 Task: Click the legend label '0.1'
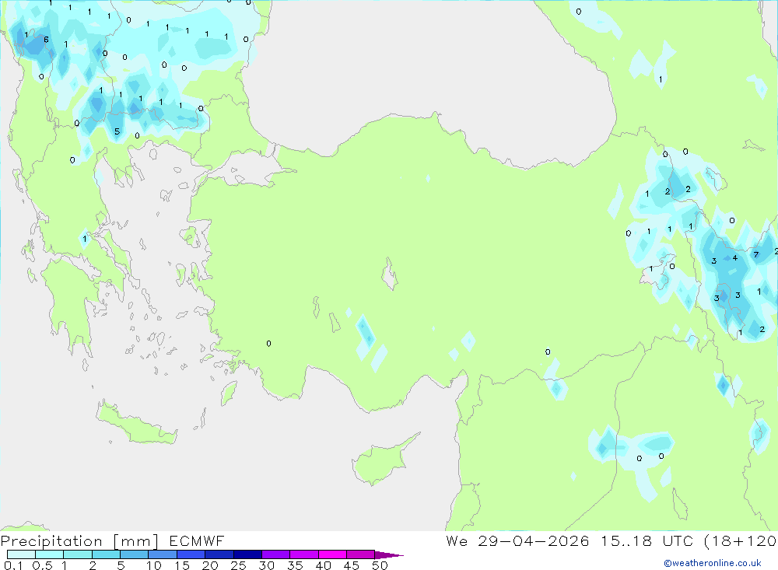click(13, 565)
